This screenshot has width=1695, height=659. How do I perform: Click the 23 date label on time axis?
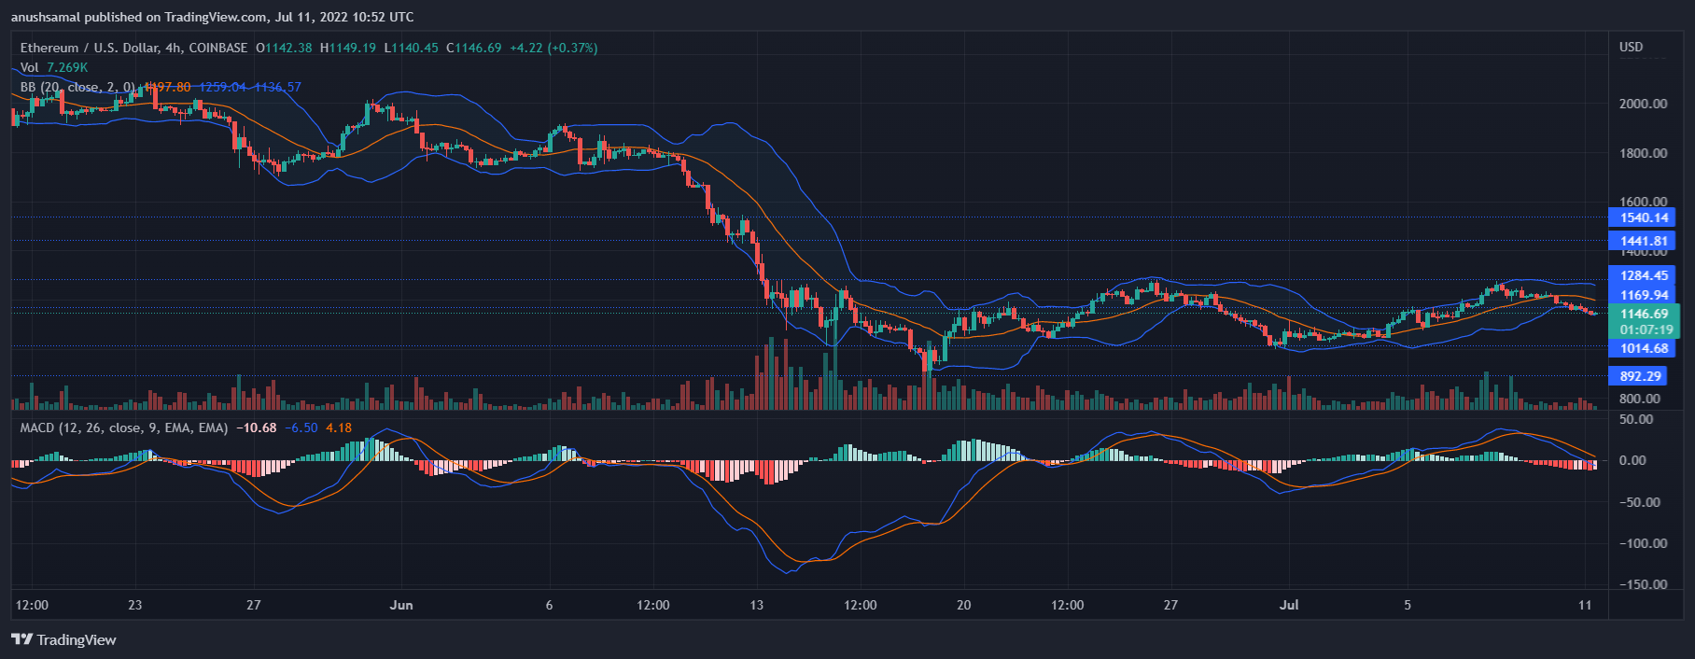(135, 605)
